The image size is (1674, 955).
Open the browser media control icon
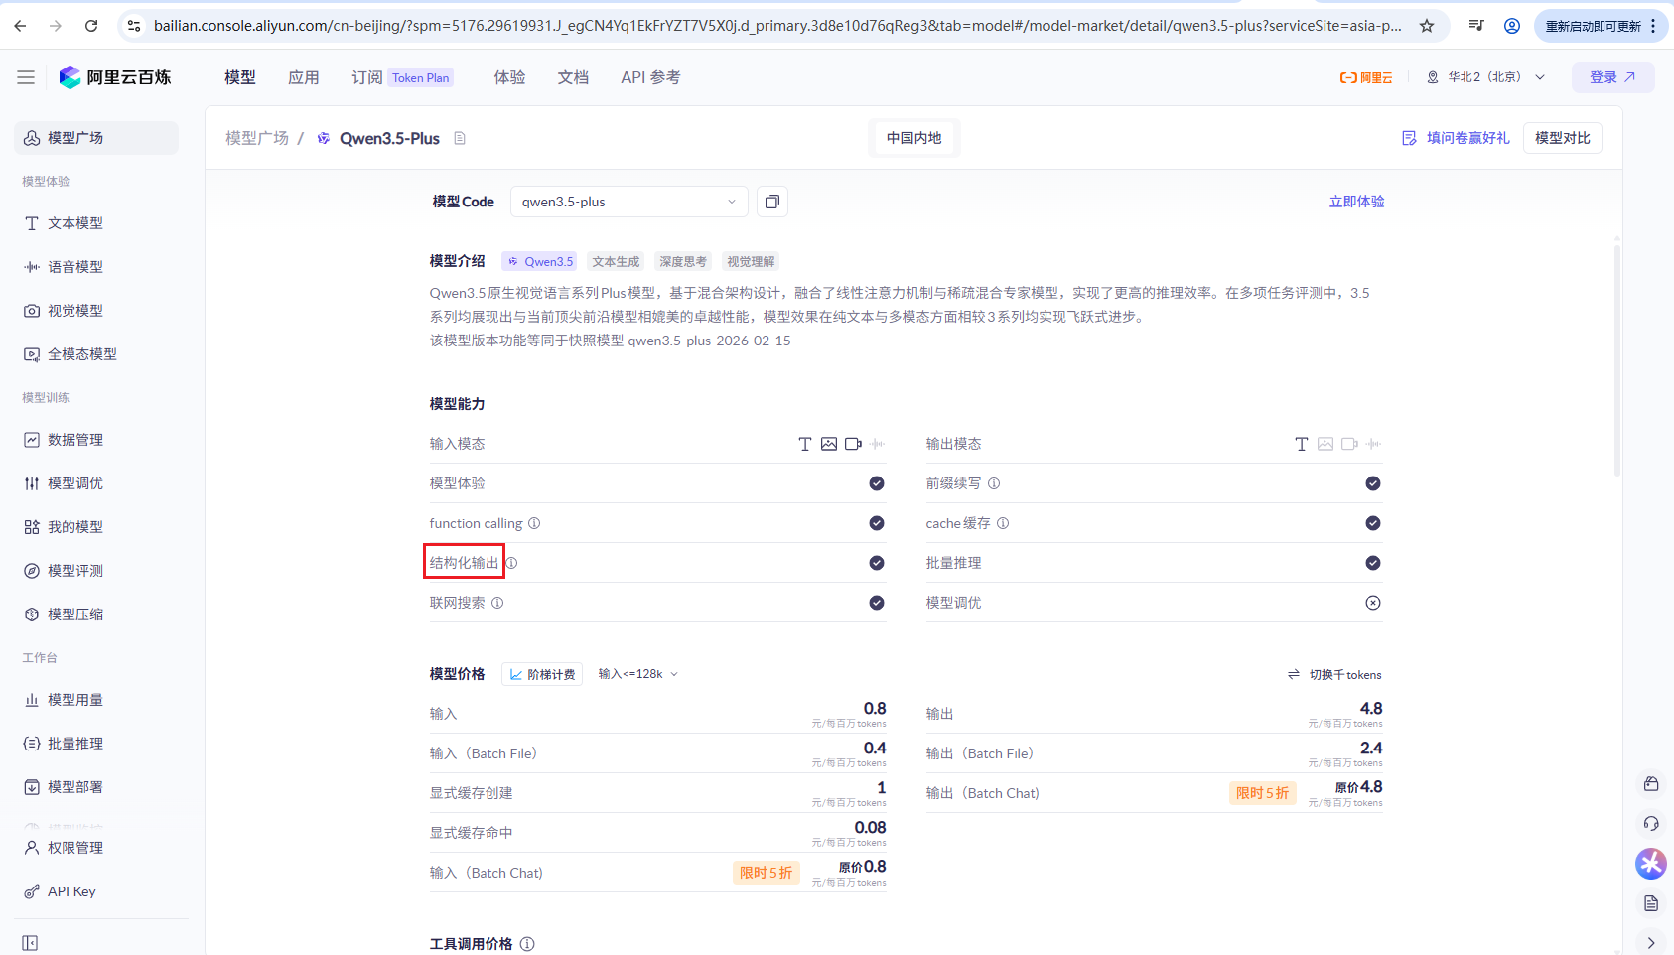pos(1476,26)
